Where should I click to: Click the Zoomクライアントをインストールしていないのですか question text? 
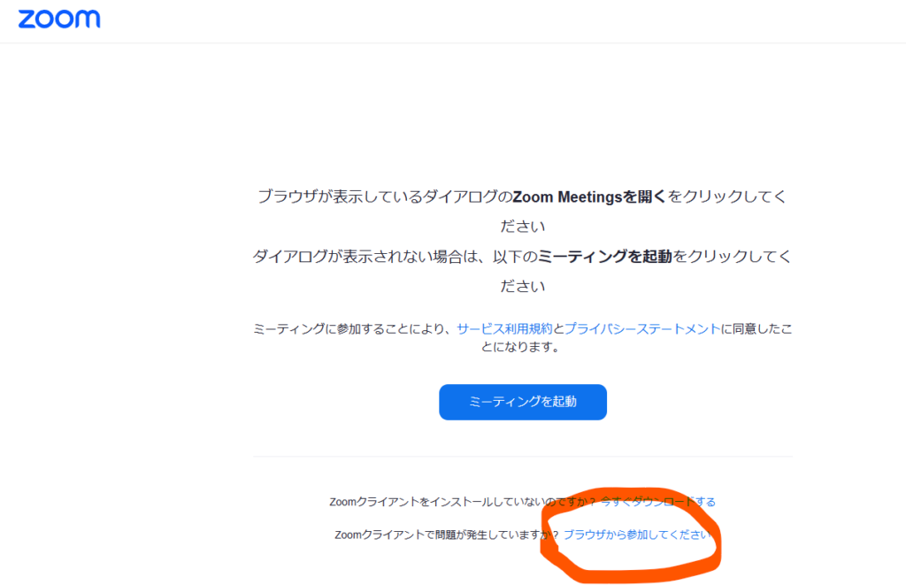460,502
